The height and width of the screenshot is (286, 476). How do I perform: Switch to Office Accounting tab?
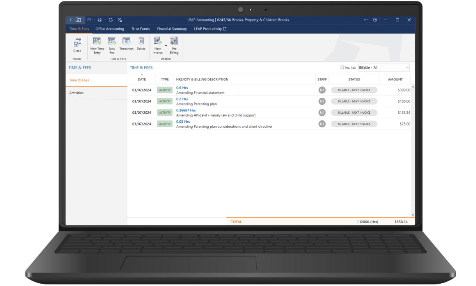[x=110, y=29]
